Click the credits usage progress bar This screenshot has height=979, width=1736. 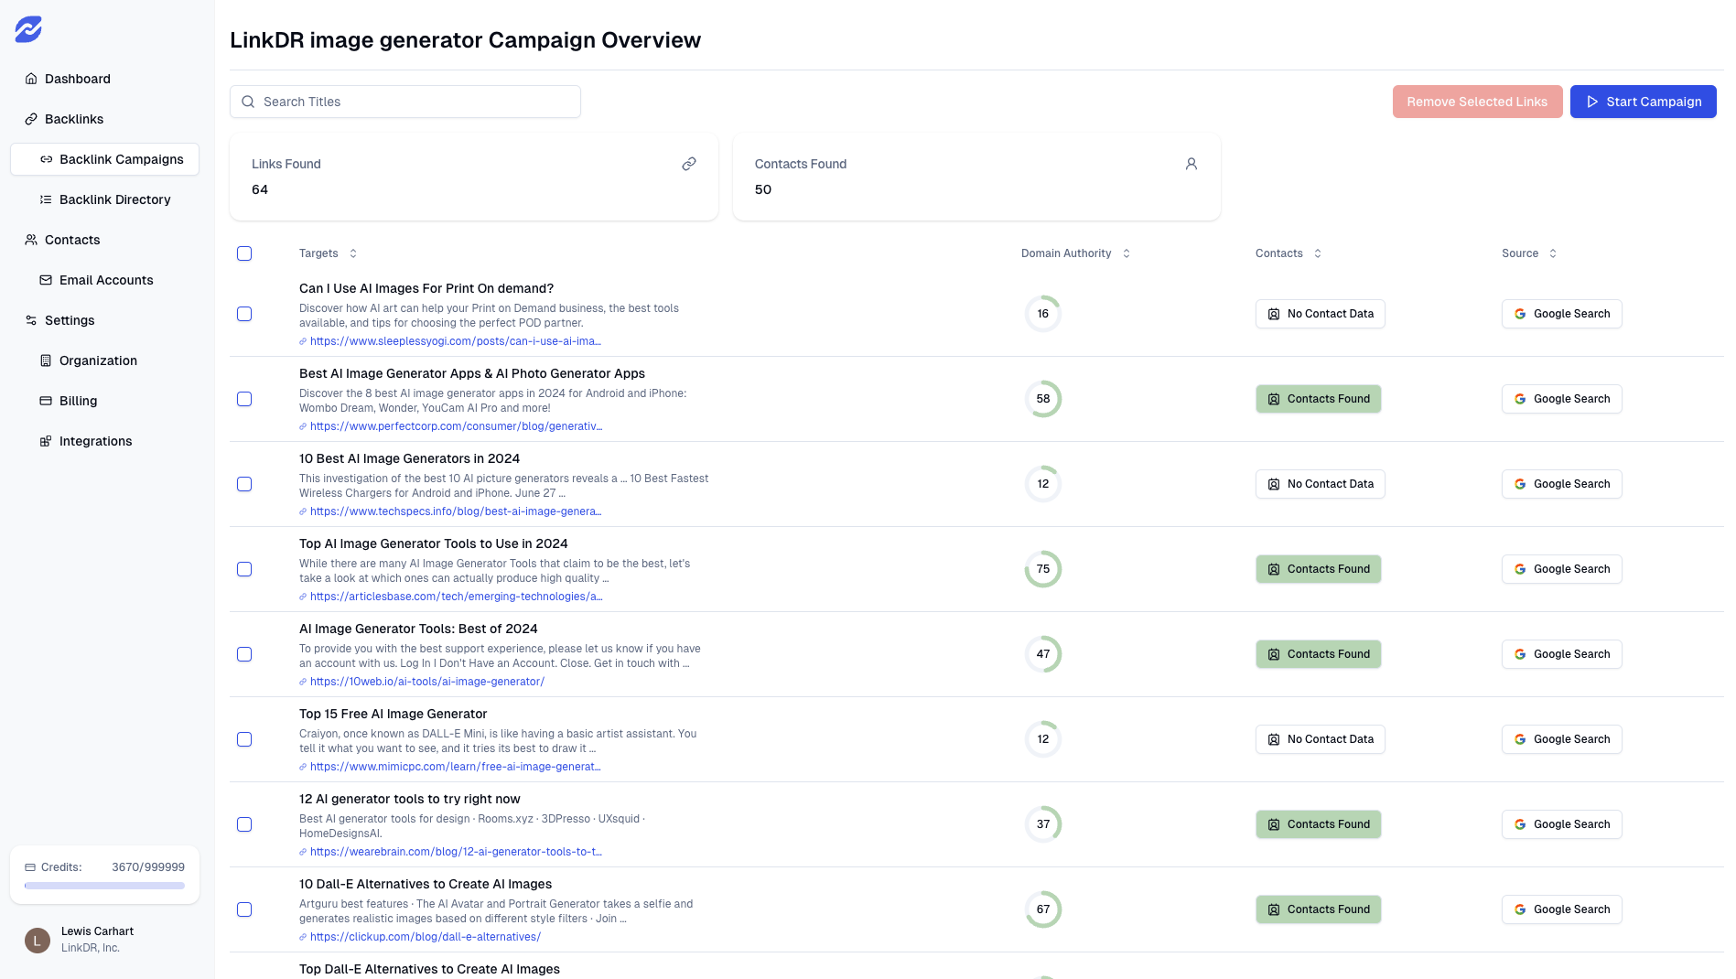[104, 886]
